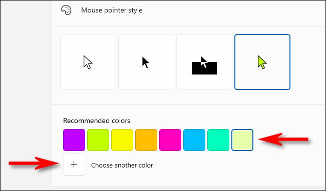Select the white mouse pointer style
The image size is (326, 191).
[88, 62]
